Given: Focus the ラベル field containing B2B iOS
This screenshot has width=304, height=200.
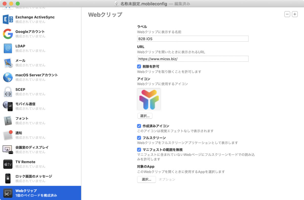Looking at the screenshot, I should pyautogui.click(x=193, y=39).
